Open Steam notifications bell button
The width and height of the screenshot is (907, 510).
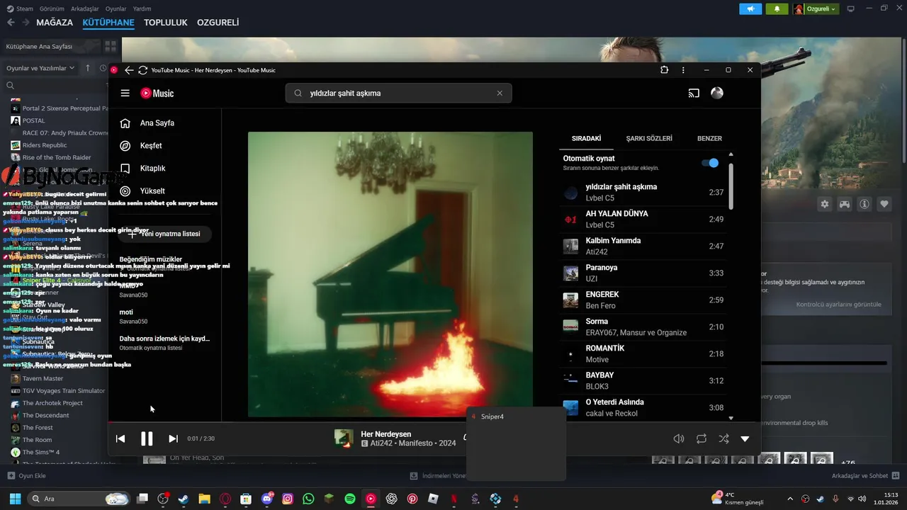[777, 8]
